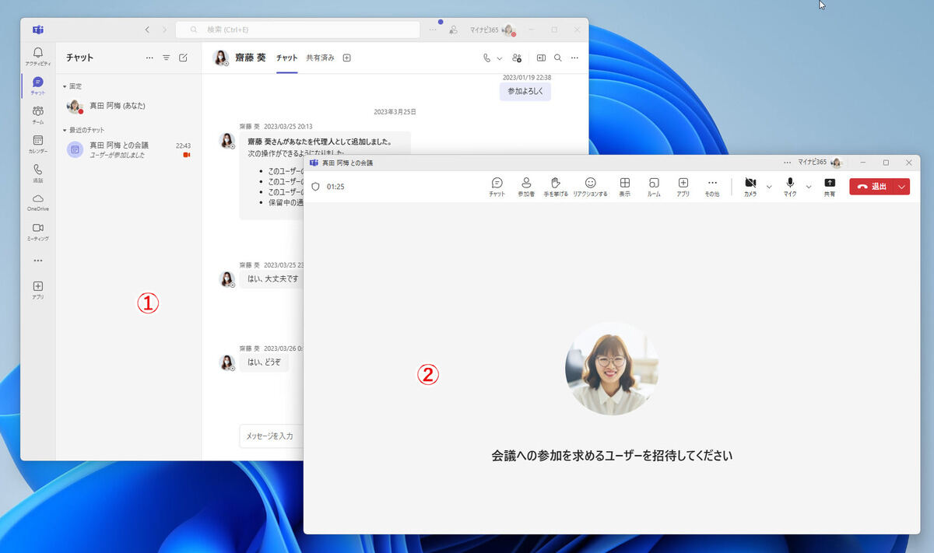Open Meetings (ミーティング) in sidebar
Viewport: 934px width, 553px height.
(37, 231)
